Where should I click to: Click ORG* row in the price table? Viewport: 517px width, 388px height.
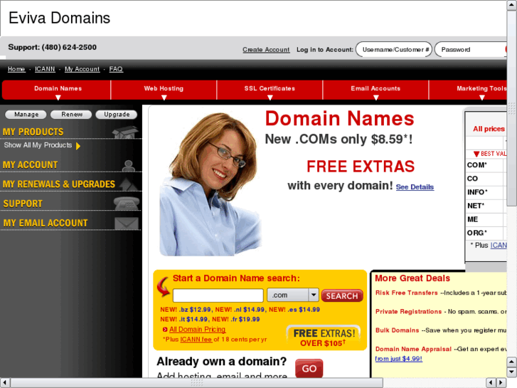point(486,233)
